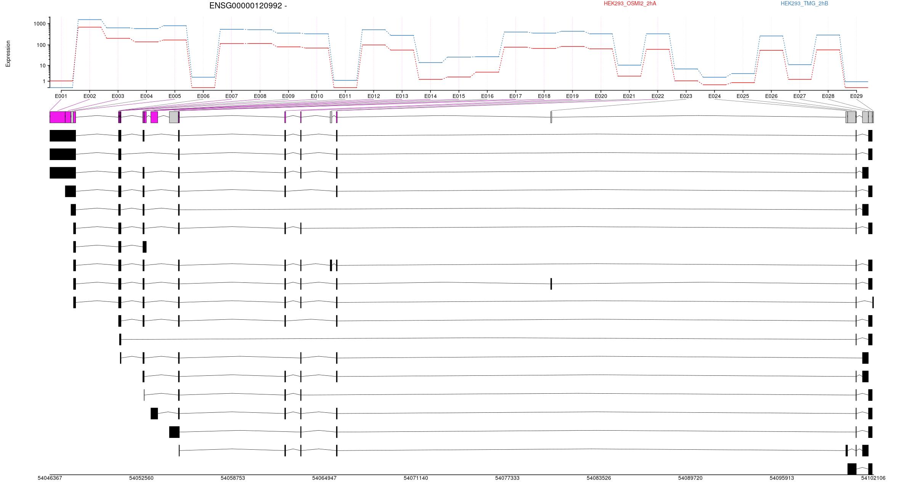Click exon label E001
The image size is (915, 484).
click(x=61, y=96)
